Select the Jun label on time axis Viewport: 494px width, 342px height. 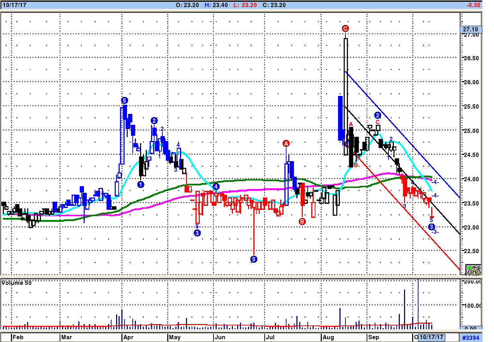pos(220,337)
